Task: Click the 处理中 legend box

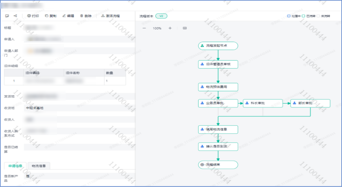Action: click(289, 16)
